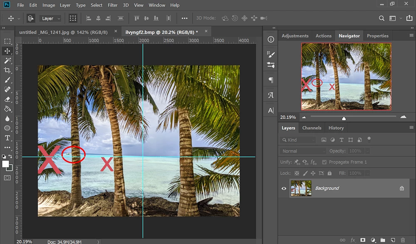Click the Navigator zoom percentage field
Viewport: 416px width, 244px height.
288,117
